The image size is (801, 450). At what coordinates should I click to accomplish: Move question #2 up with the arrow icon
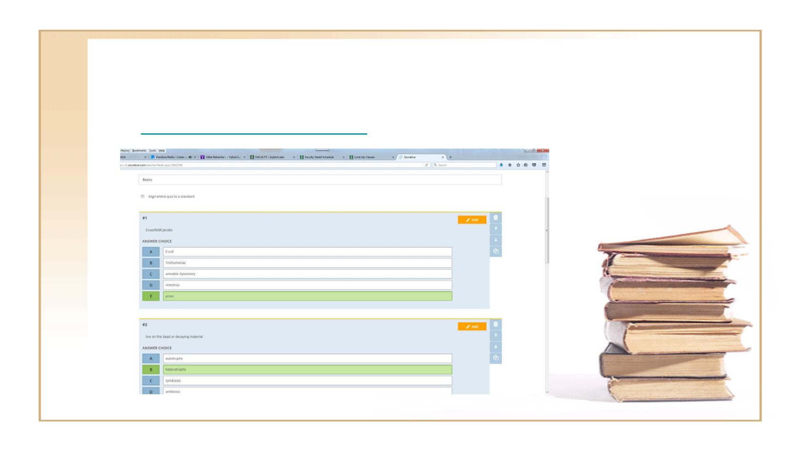coord(496,336)
